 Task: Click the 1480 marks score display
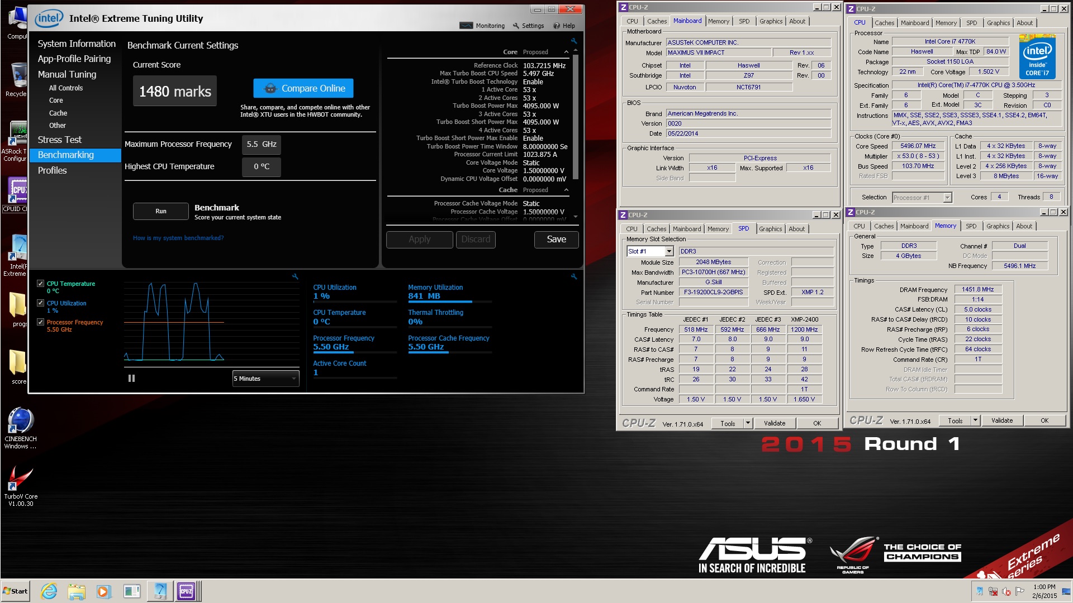tap(175, 91)
